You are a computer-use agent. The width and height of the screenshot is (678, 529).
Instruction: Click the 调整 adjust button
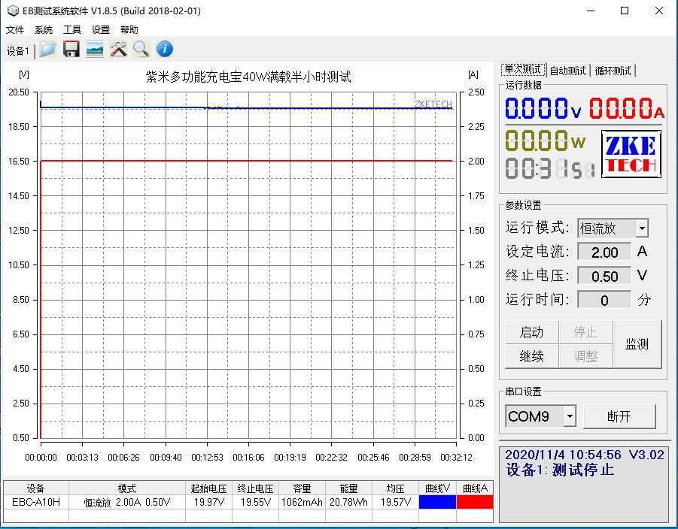click(x=586, y=356)
